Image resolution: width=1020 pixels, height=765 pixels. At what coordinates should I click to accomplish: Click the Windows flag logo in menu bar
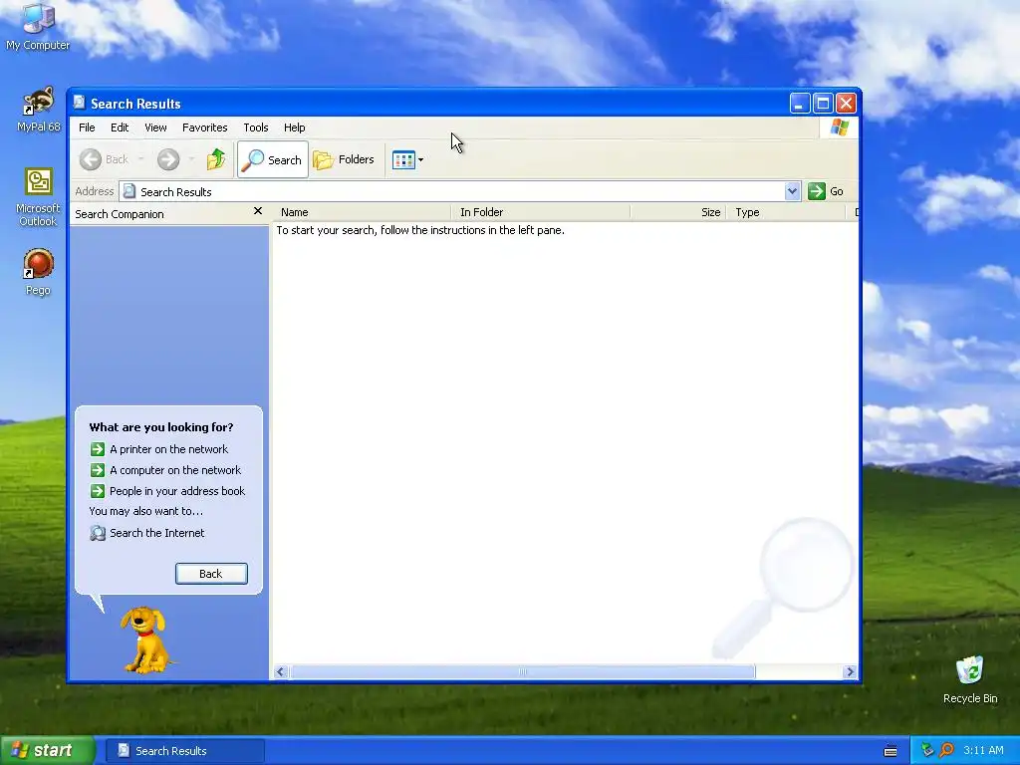839,127
